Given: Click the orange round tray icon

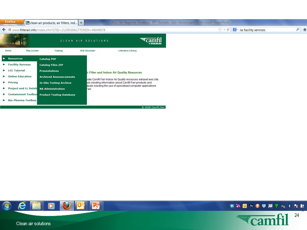Looking at the screenshot, I should pyautogui.click(x=257, y=206).
